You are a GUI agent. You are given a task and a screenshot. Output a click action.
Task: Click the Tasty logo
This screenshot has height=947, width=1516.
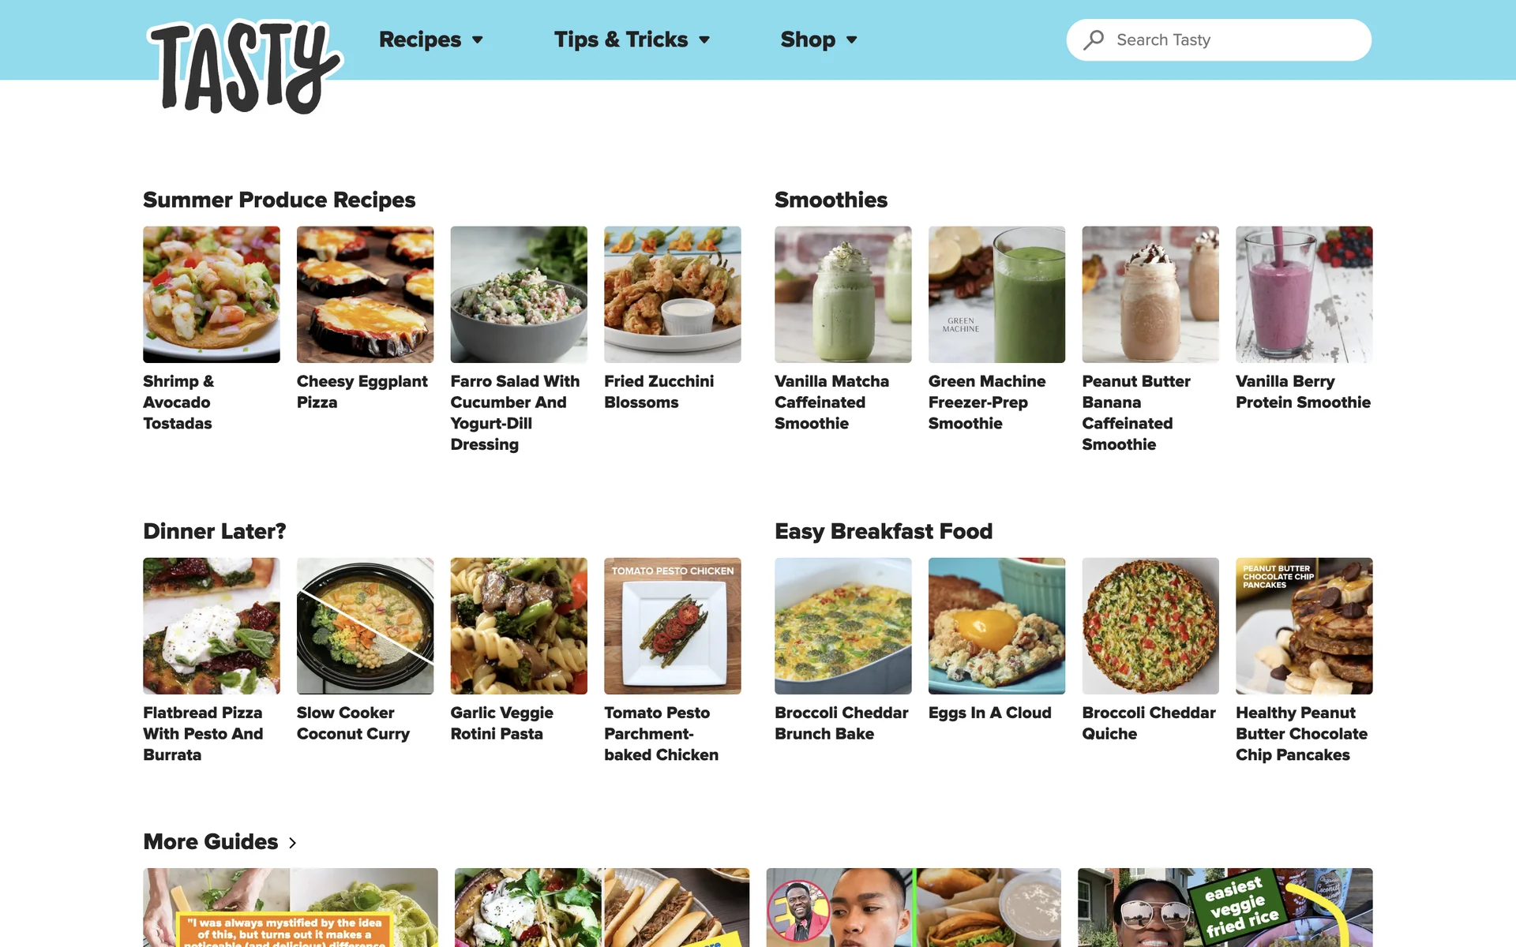[x=245, y=67]
